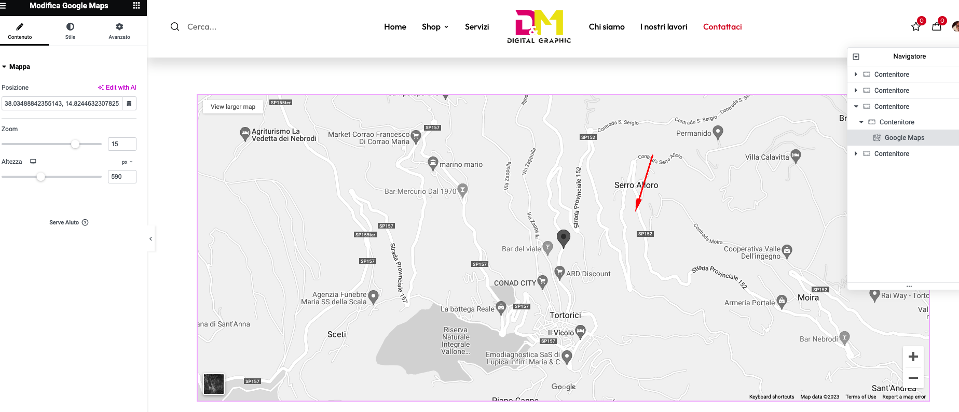Open I nostri lavori menu item
This screenshot has height=412, width=959.
tap(664, 27)
